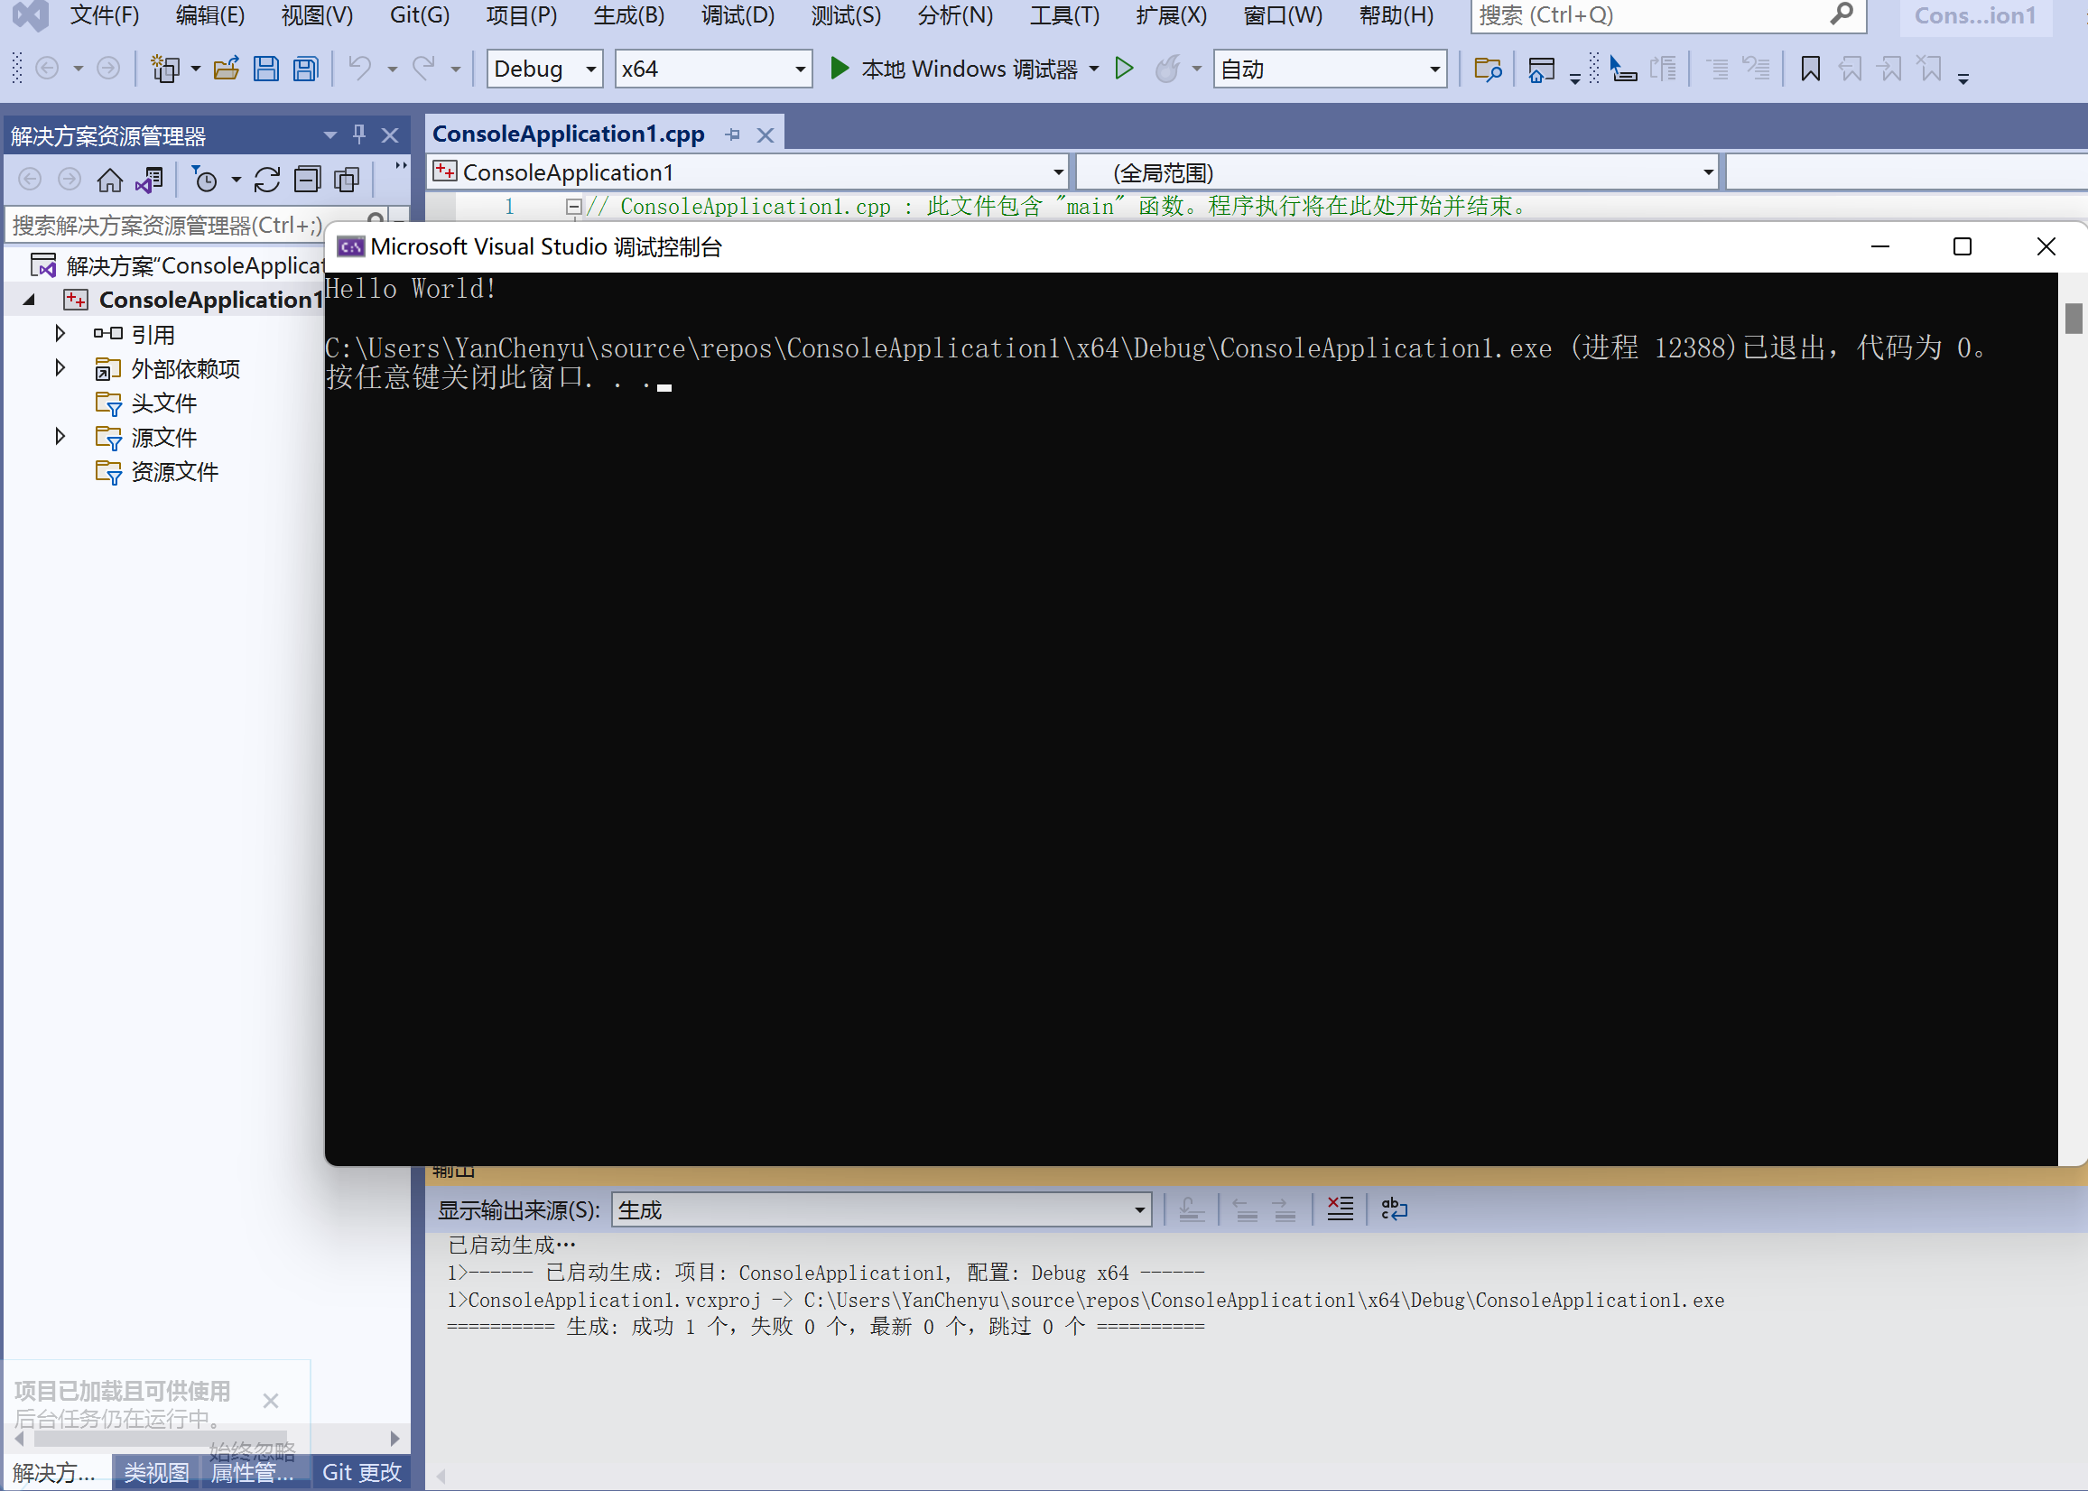This screenshot has width=2088, height=1491.
Task: Pin the ConsoleApplication1.cpp tab
Action: tap(733, 135)
